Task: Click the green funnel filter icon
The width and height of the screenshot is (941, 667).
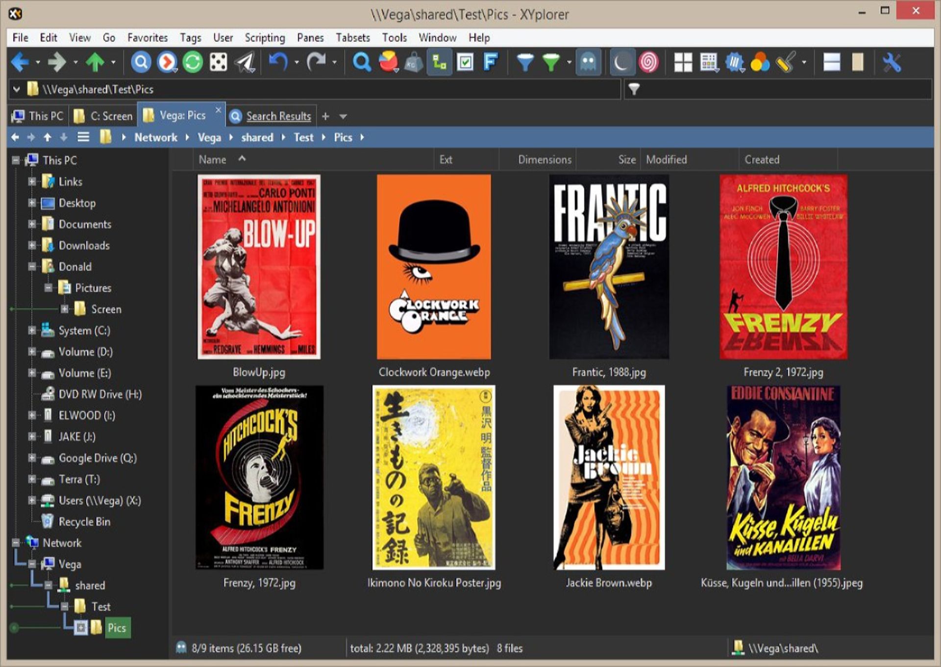Action: (551, 62)
